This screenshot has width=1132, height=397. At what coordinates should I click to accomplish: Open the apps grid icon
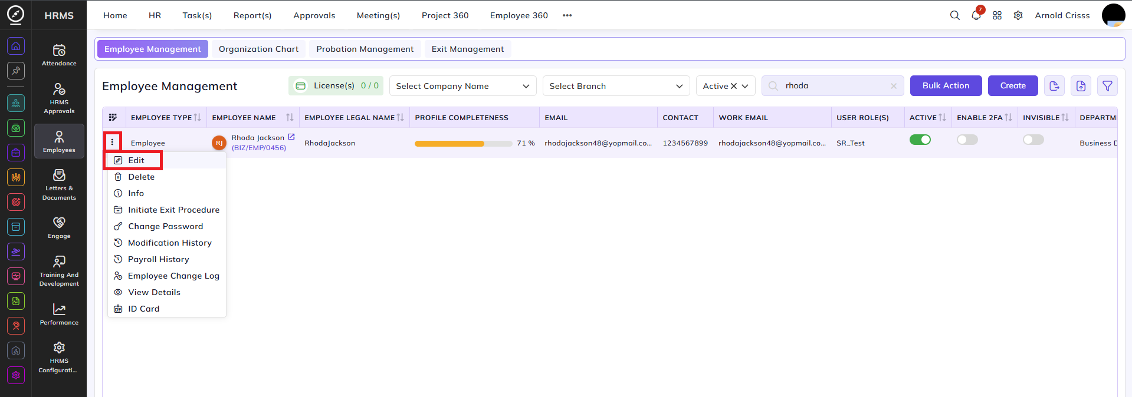tap(997, 15)
